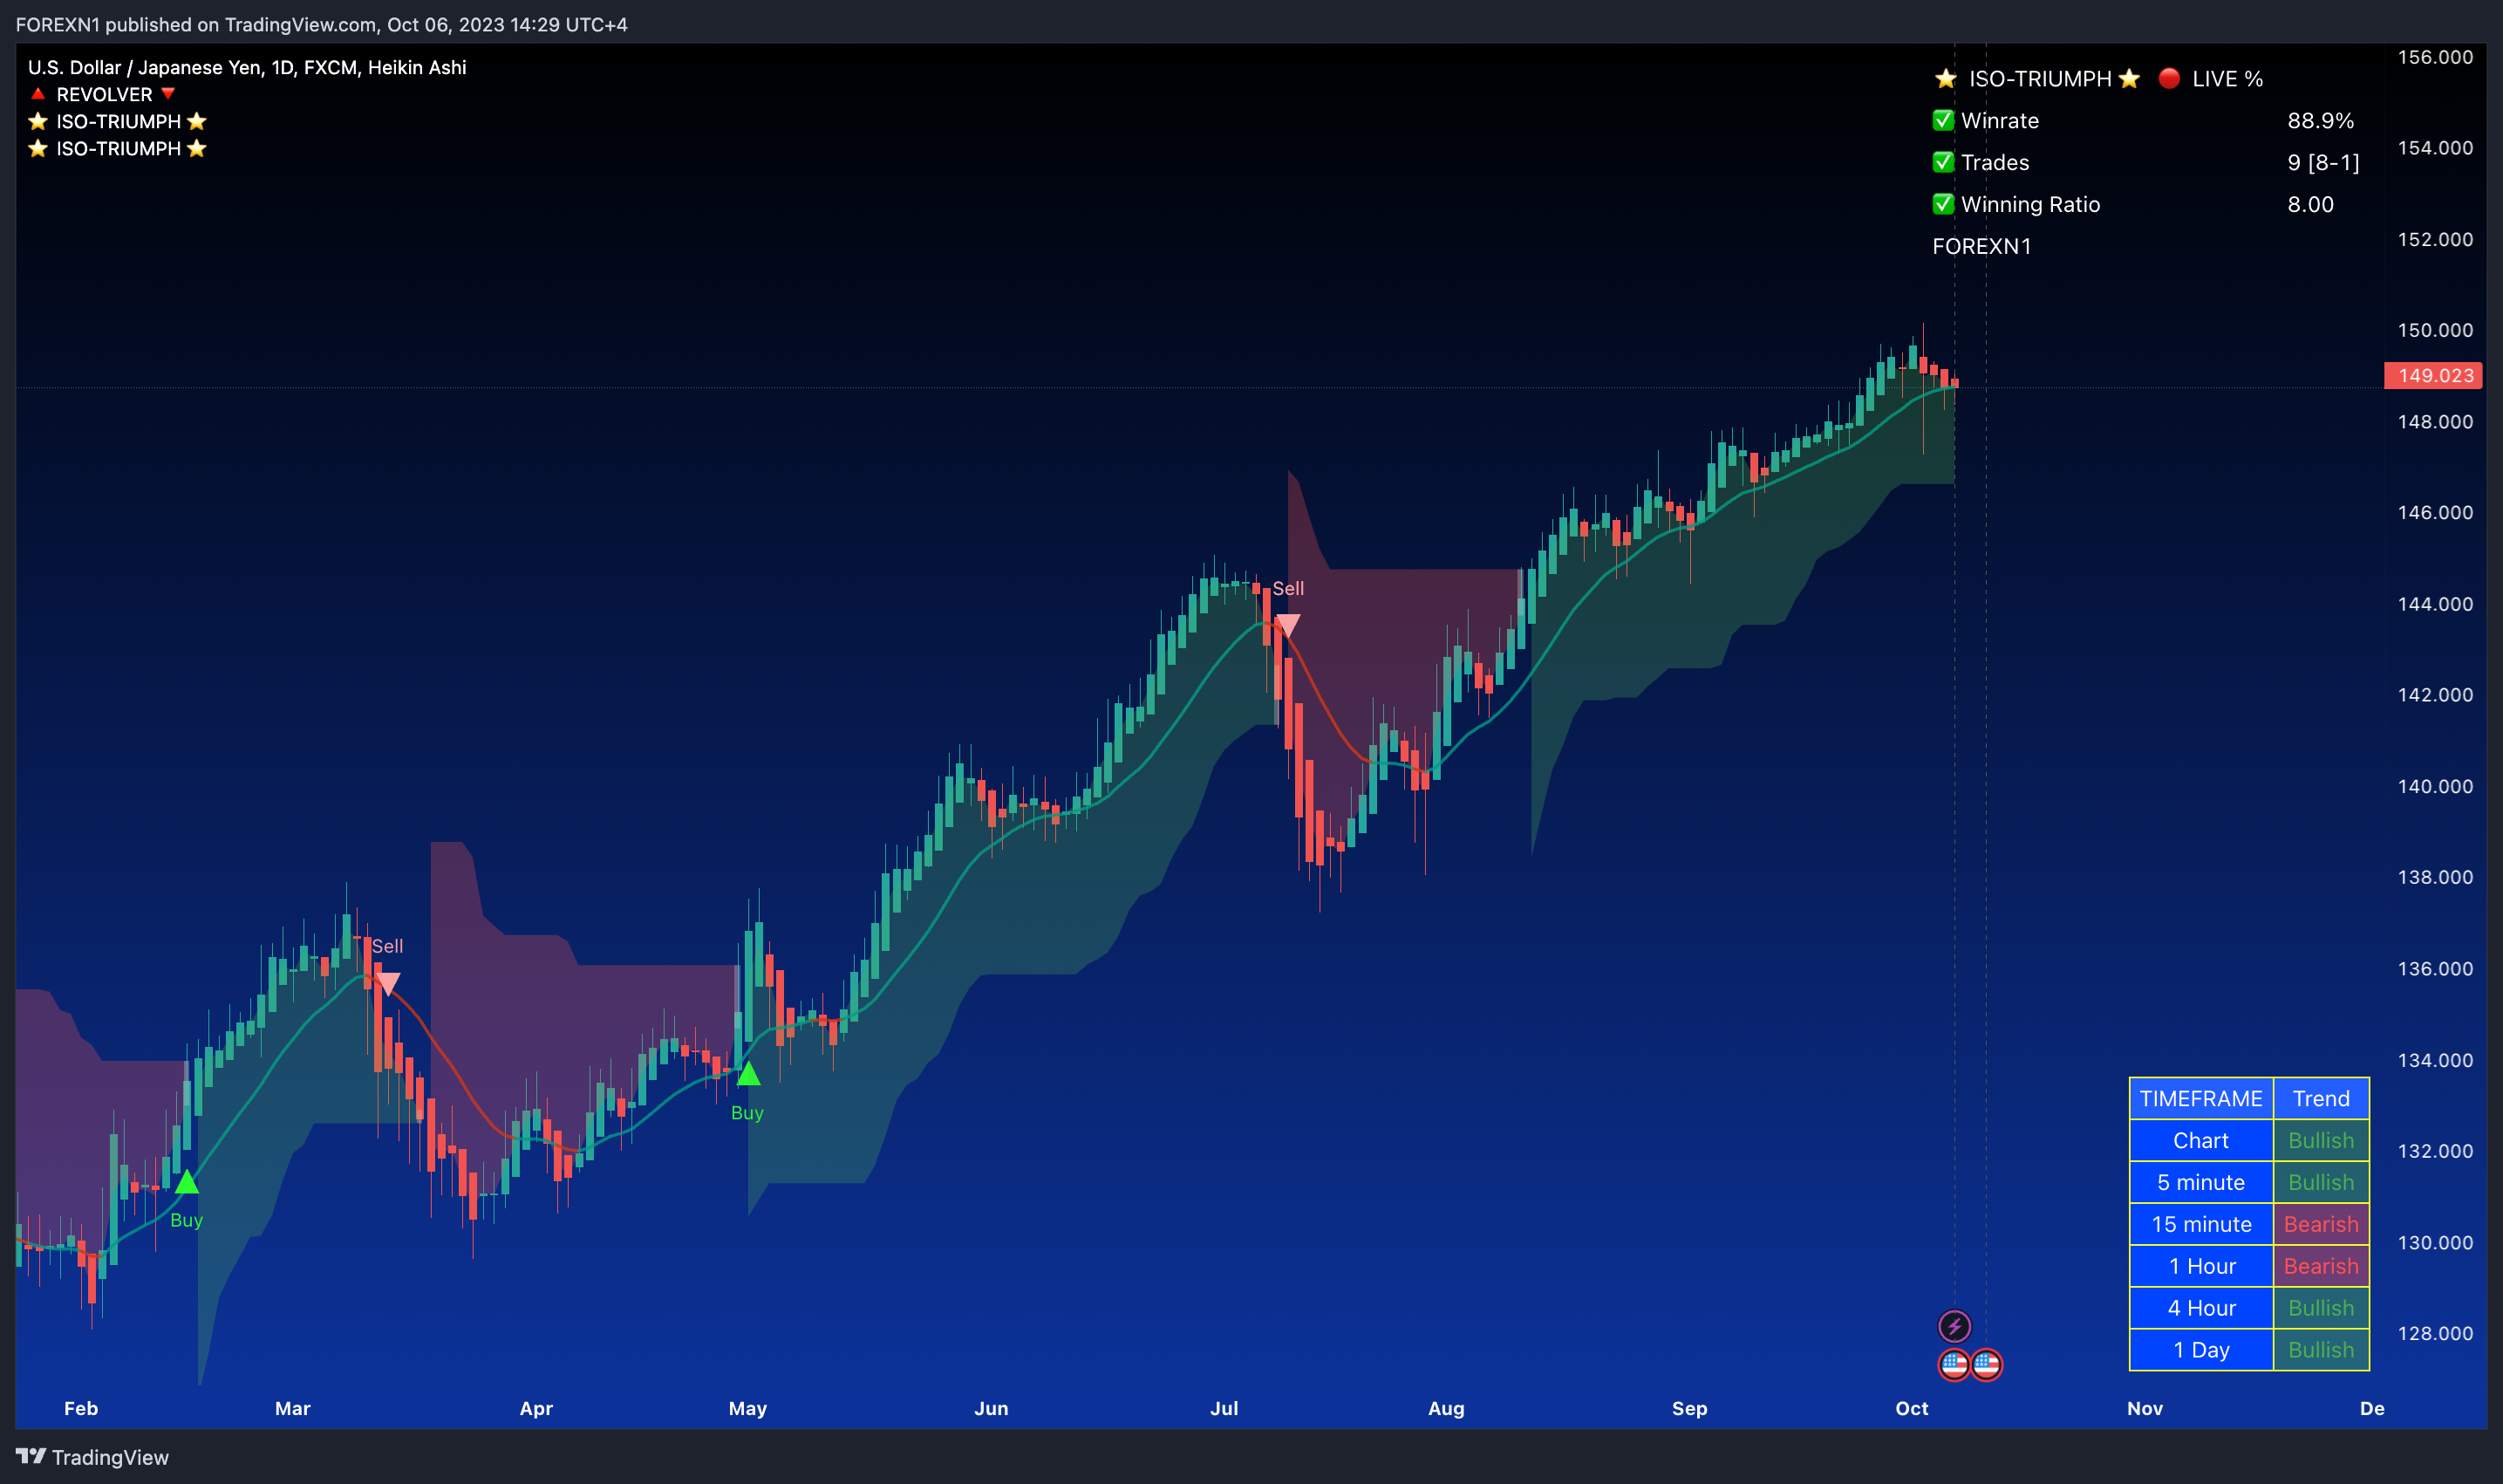Click the Buy label under the February marker
This screenshot has width=2503, height=1484.
tap(187, 1220)
